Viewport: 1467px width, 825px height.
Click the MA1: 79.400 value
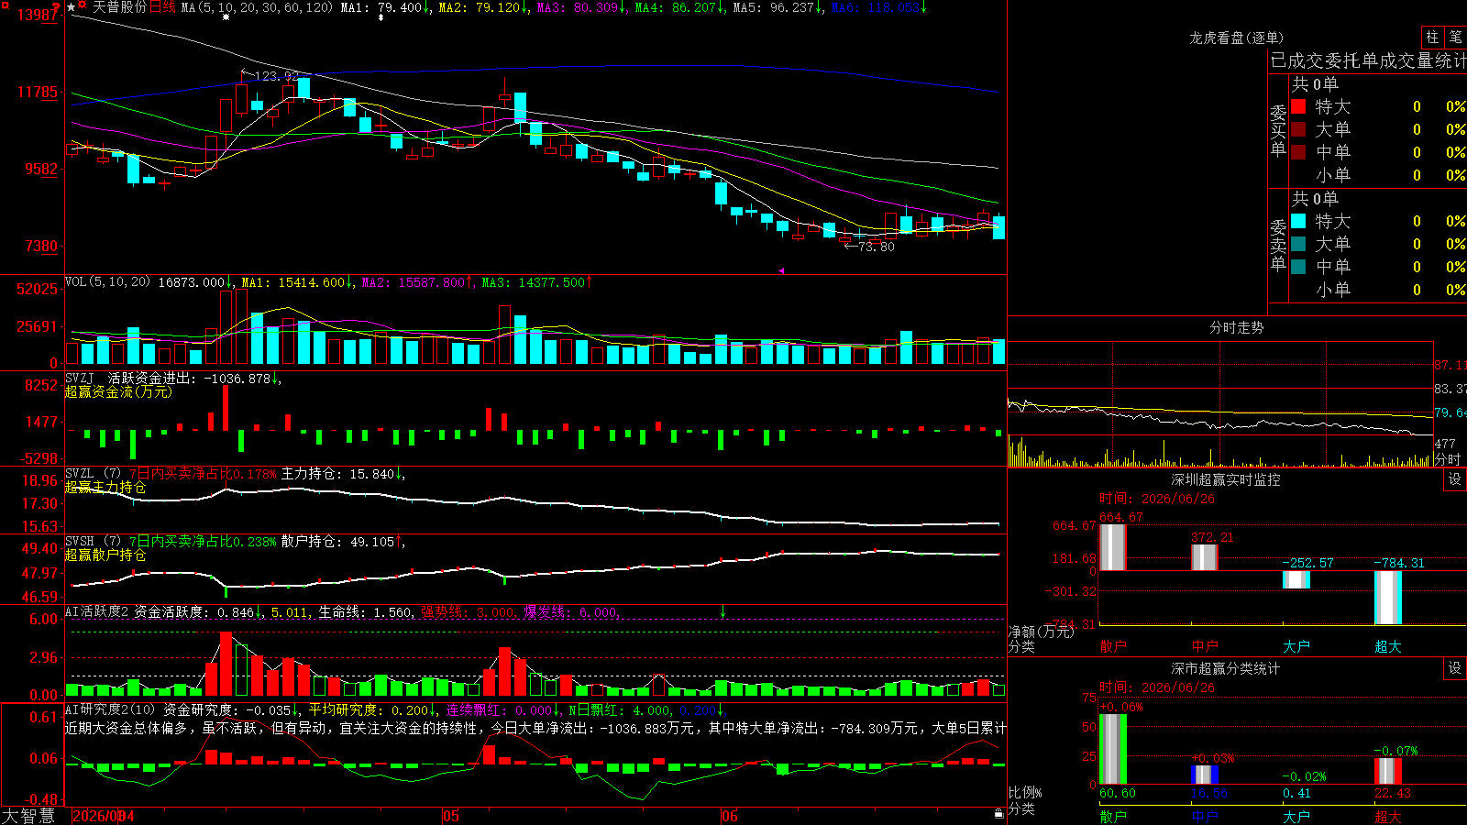[381, 7]
